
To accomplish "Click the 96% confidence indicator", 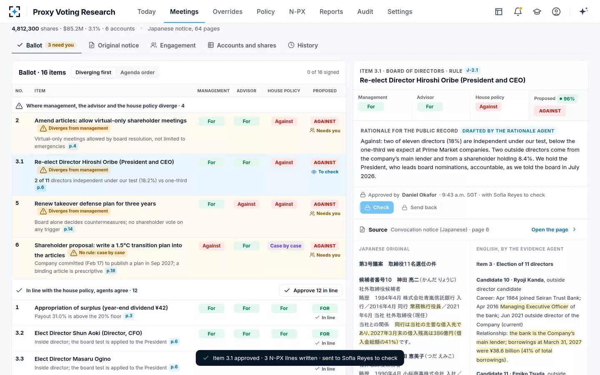I will 567,99.
